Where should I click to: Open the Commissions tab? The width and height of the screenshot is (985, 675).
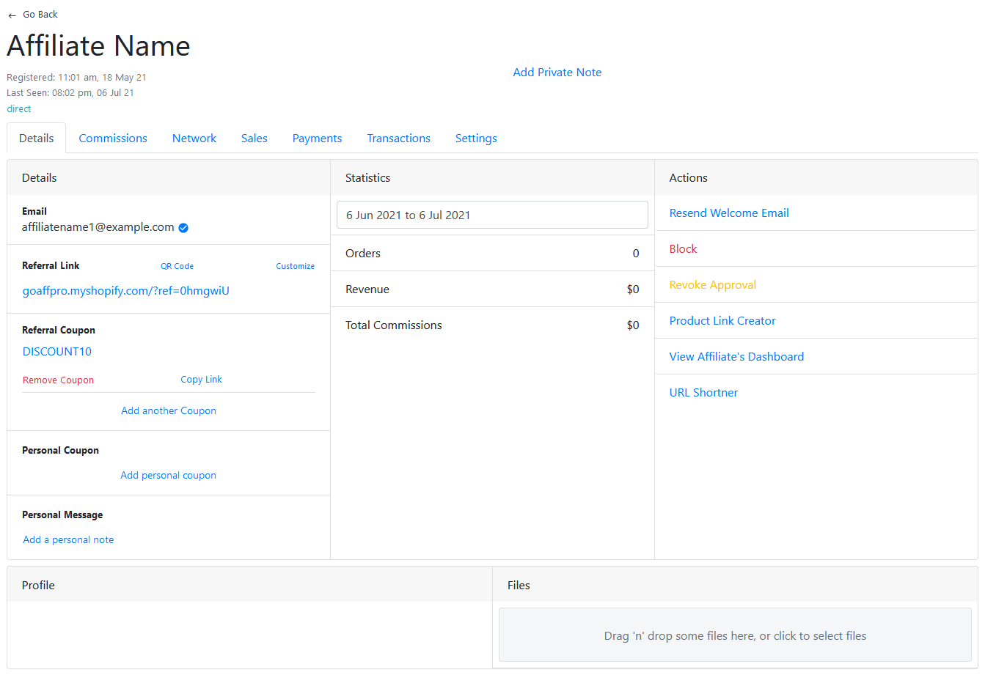pyautogui.click(x=113, y=139)
